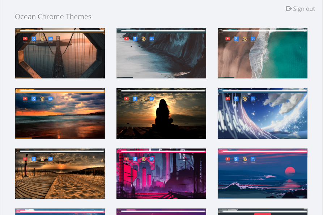Click YouTube icon in bridge theme preview
This screenshot has height=215, width=323.
25,39
